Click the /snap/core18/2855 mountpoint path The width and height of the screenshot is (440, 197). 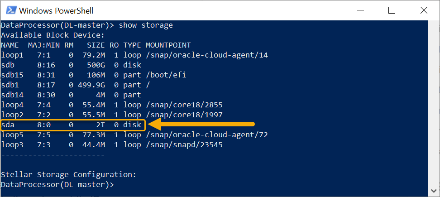[184, 105]
